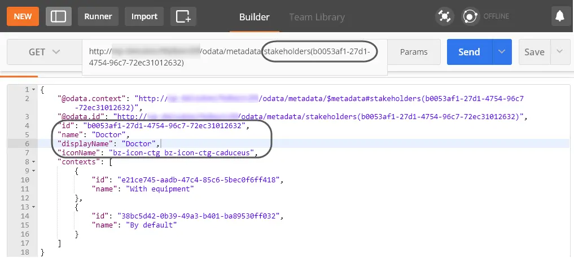Viewport: 574px width, 258px height.
Task: Collapse the root JSON object on line 1
Action: 34,89
